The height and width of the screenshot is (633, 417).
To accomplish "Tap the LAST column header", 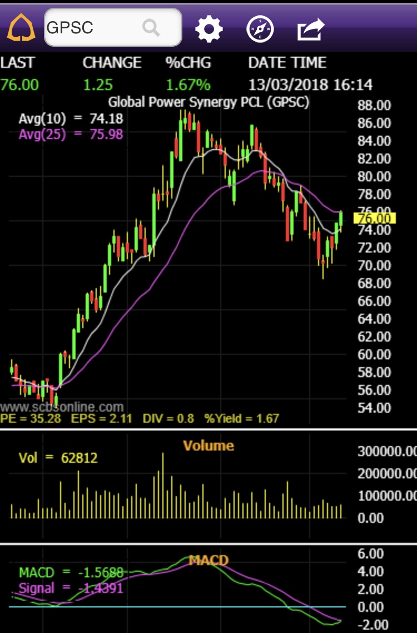I will (18, 62).
